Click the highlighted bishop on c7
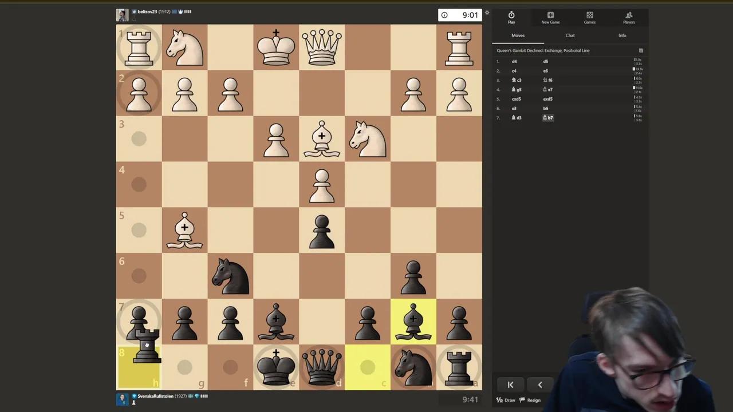The height and width of the screenshot is (412, 733). [x=413, y=322]
